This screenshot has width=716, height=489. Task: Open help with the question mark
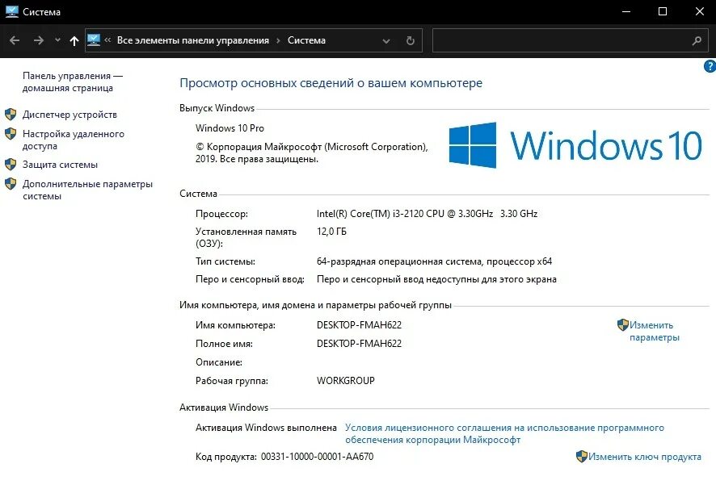coord(710,67)
